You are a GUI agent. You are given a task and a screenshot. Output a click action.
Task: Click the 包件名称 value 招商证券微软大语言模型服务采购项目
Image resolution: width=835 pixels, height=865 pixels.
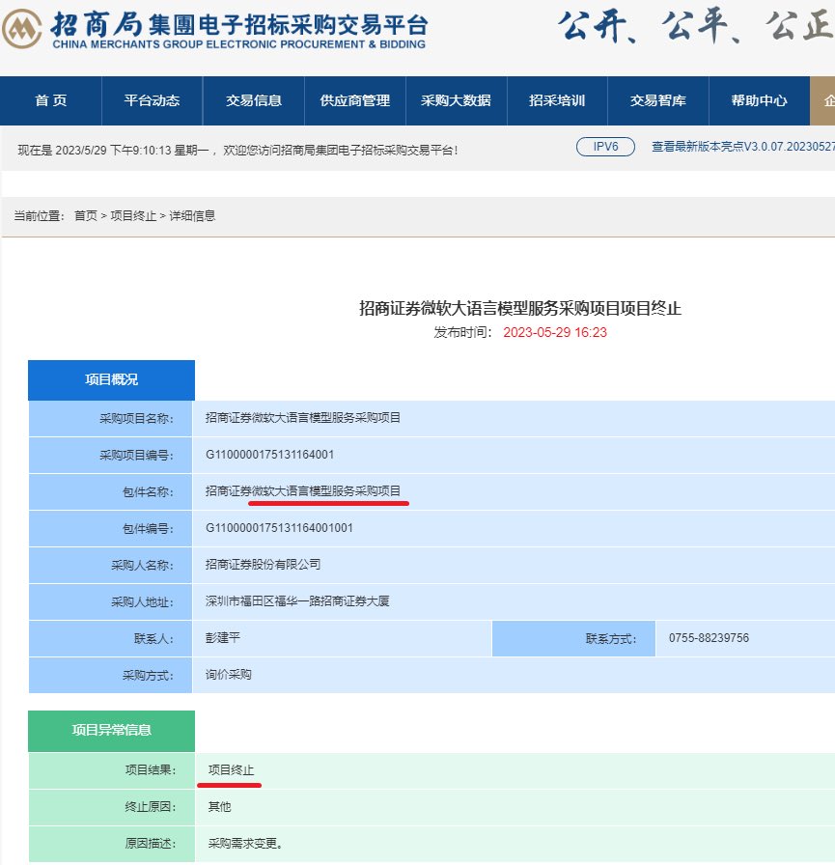pyautogui.click(x=303, y=491)
